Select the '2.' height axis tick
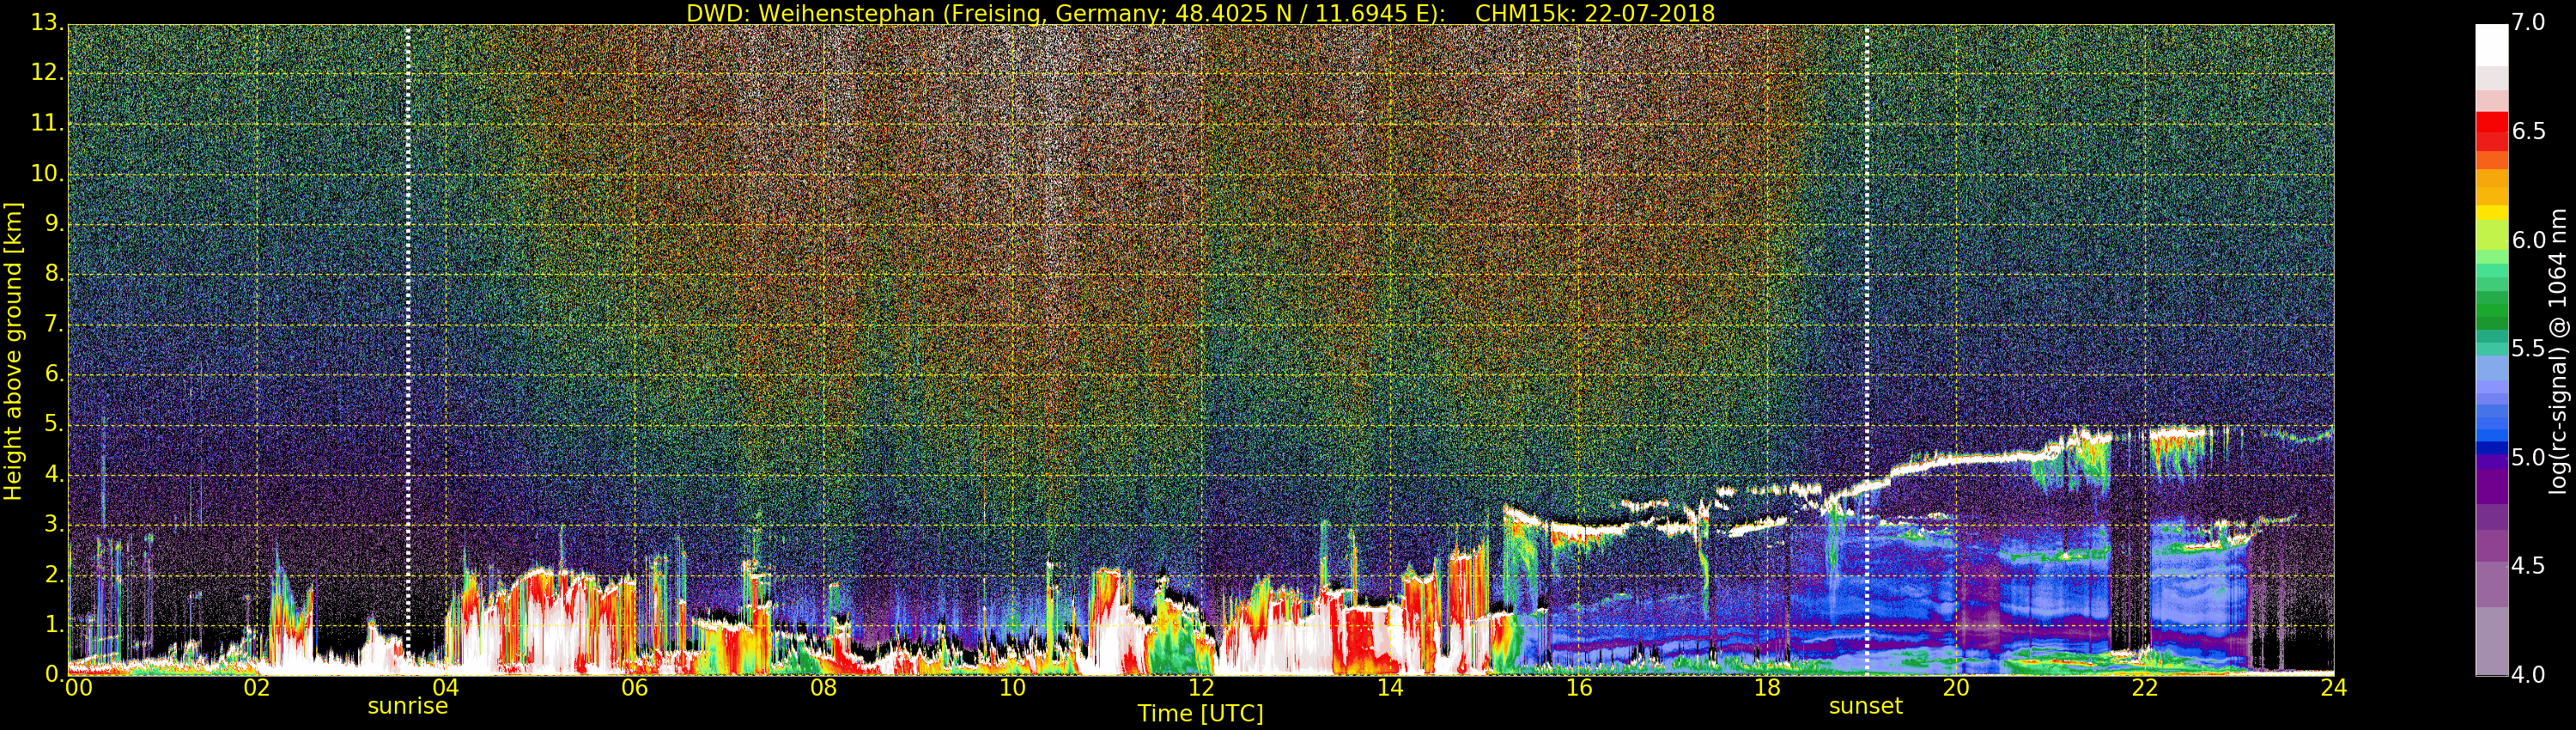The height and width of the screenshot is (730, 2576). tap(55, 575)
